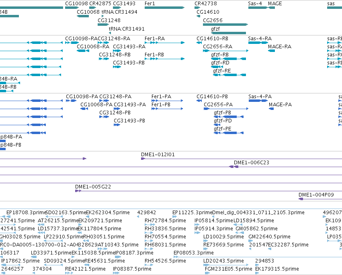Select protein CG31493-PA label
The width and height of the screenshot is (342, 275).
pyautogui.click(x=130, y=105)
